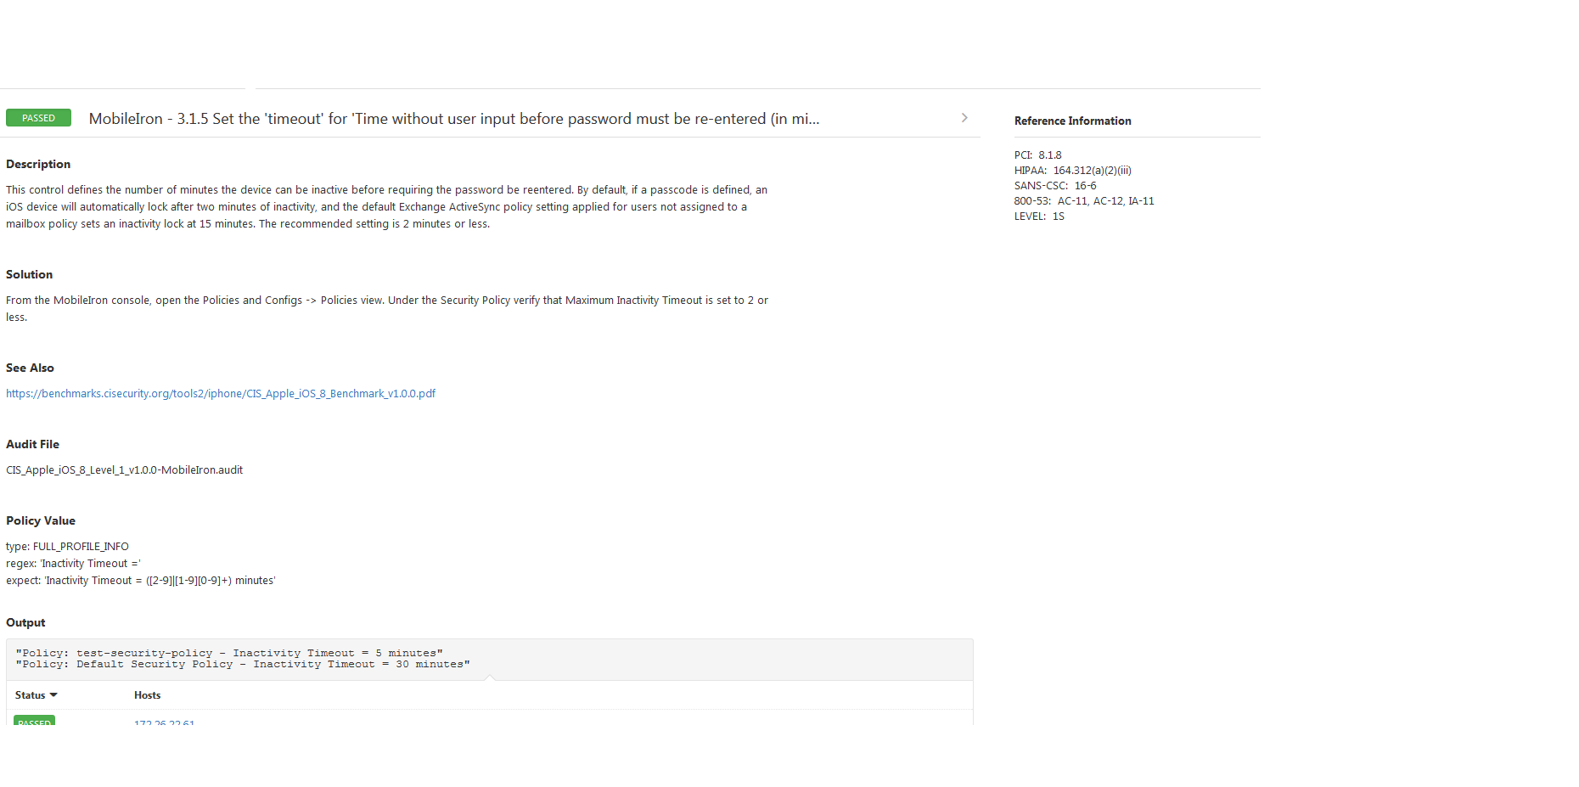Click the Policy Value section heading

click(41, 521)
